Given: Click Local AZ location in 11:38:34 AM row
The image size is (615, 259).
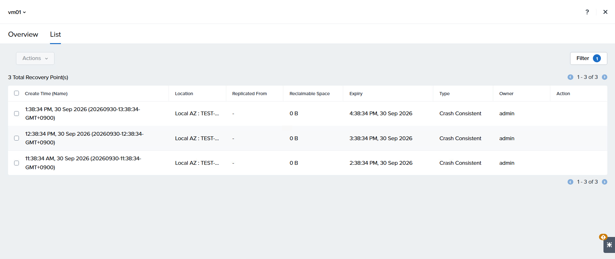Looking at the screenshot, I should tap(197, 163).
